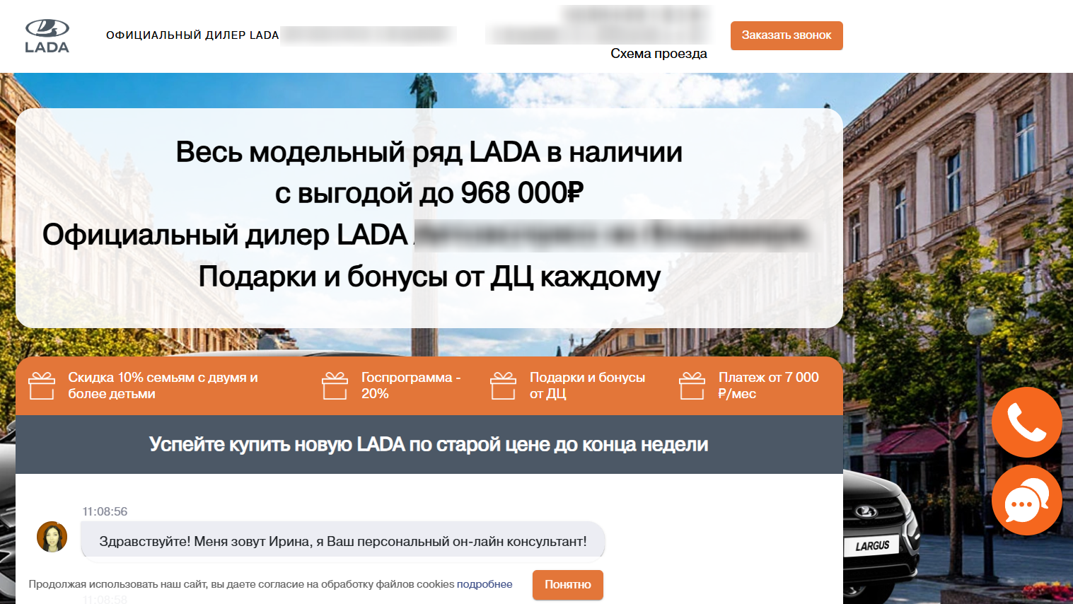1073x604 pixels.
Task: Click the headline about выгодой до 968 000₽
Action: pyautogui.click(x=429, y=192)
